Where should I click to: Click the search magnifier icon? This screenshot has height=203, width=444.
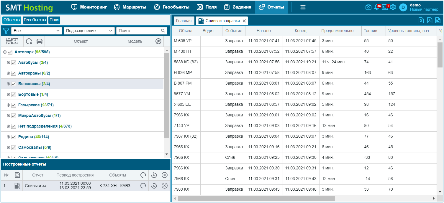163,31
